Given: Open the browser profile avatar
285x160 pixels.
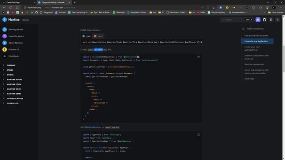Looking at the screenshot, I should 274,8.
